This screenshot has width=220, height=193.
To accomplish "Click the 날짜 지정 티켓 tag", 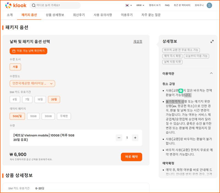I will (172, 62).
